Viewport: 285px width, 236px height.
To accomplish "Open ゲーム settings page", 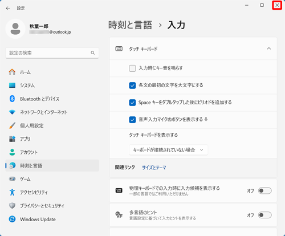I will (52, 179).
